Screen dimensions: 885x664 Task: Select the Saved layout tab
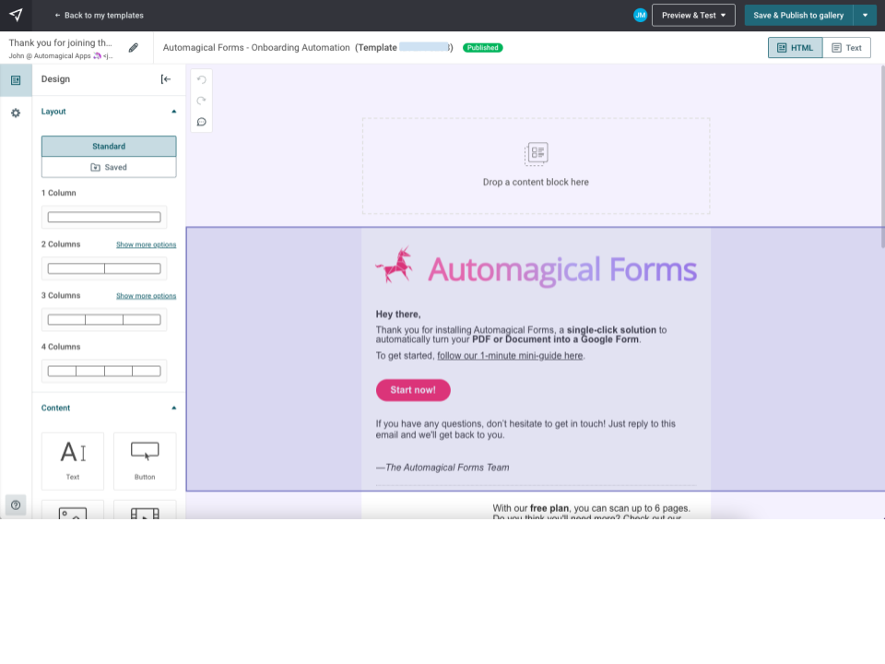109,167
